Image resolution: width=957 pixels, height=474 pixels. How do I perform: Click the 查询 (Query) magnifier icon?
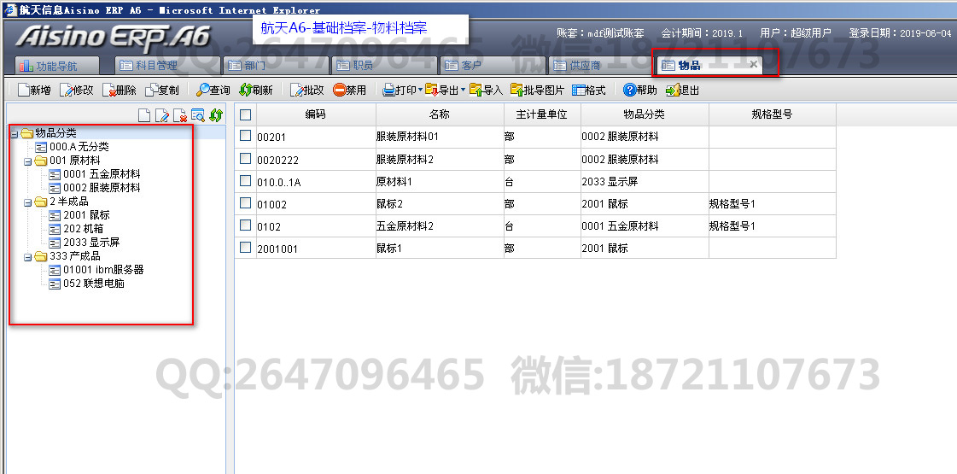click(x=203, y=90)
